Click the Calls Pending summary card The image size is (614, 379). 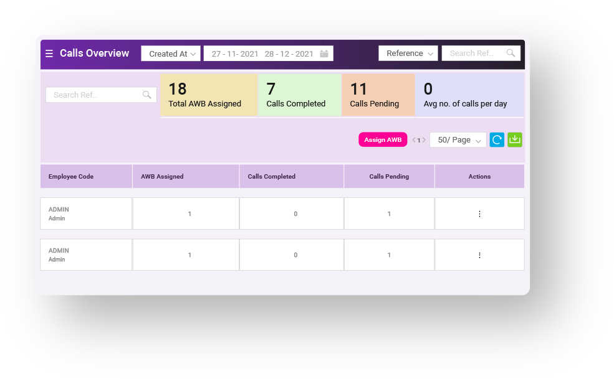[378, 95]
